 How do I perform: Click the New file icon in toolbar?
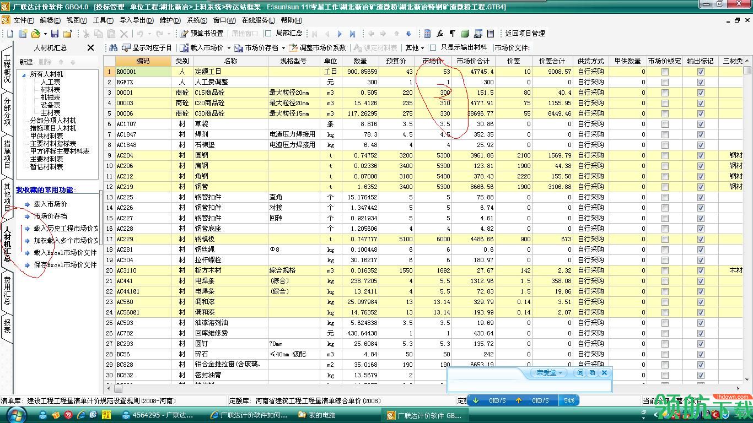point(10,34)
